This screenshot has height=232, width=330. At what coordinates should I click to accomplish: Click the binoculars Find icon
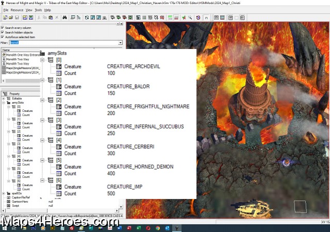pyautogui.click(x=64, y=18)
